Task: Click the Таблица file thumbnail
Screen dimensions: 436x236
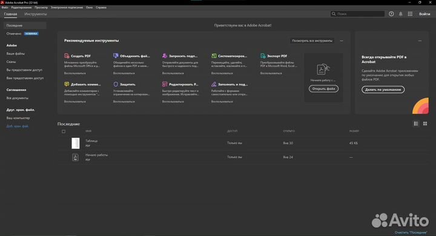Action: (75, 143)
